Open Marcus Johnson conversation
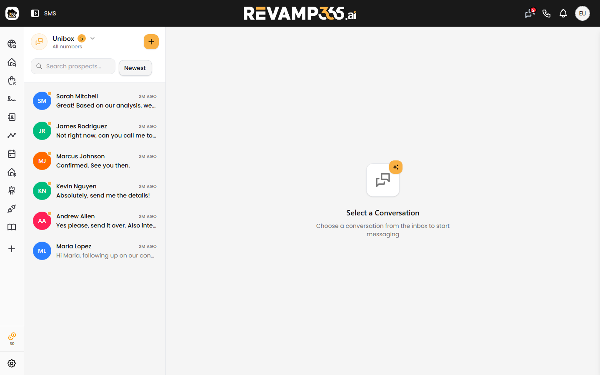The width and height of the screenshot is (600, 375). [95, 161]
